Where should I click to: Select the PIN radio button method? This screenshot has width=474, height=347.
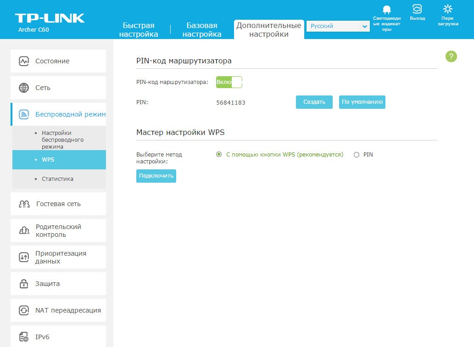(x=357, y=155)
